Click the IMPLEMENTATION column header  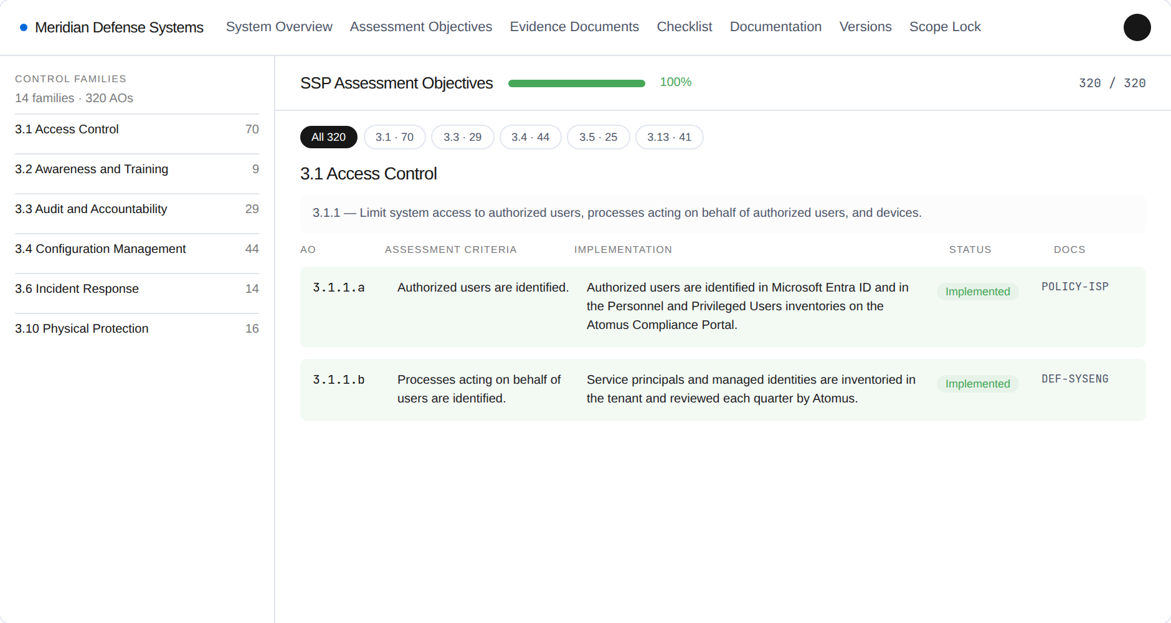tap(623, 250)
